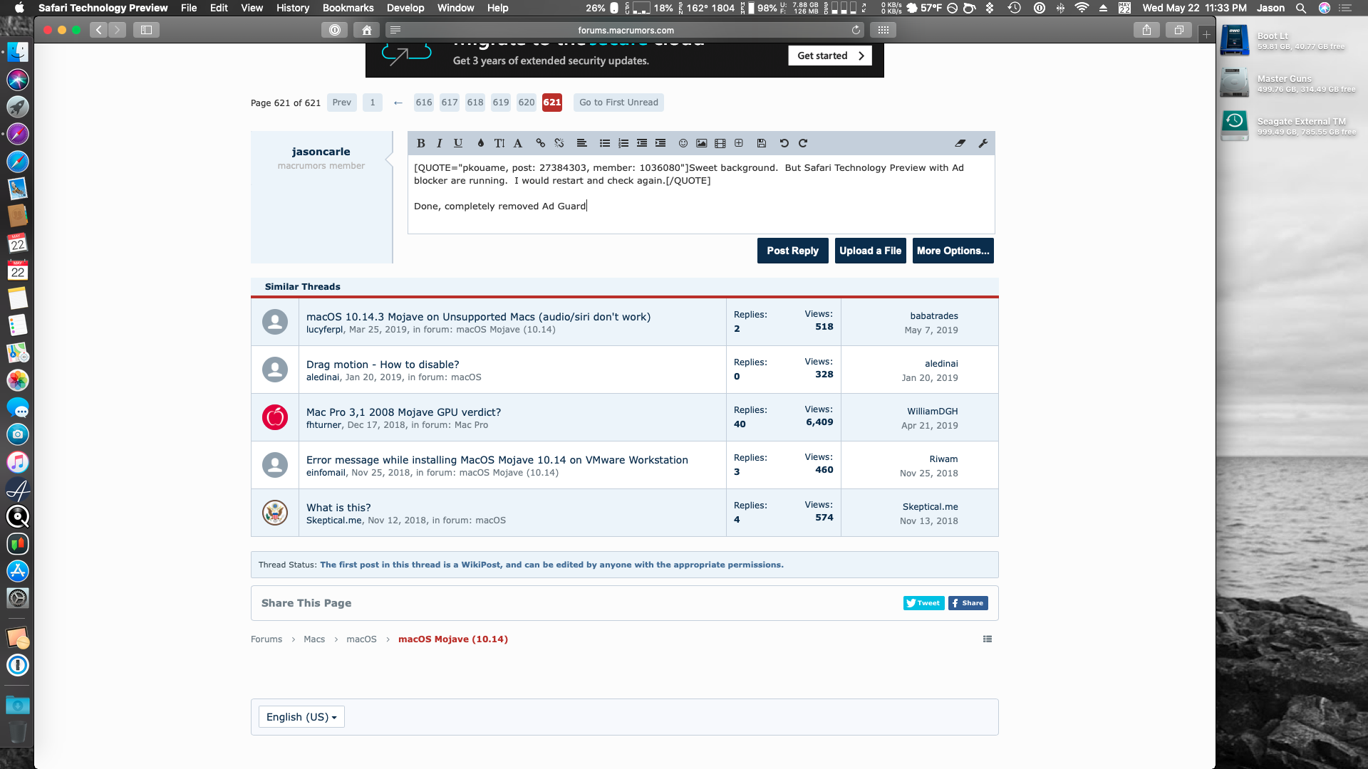
Task: Open 'What is this?' thread
Action: (338, 508)
